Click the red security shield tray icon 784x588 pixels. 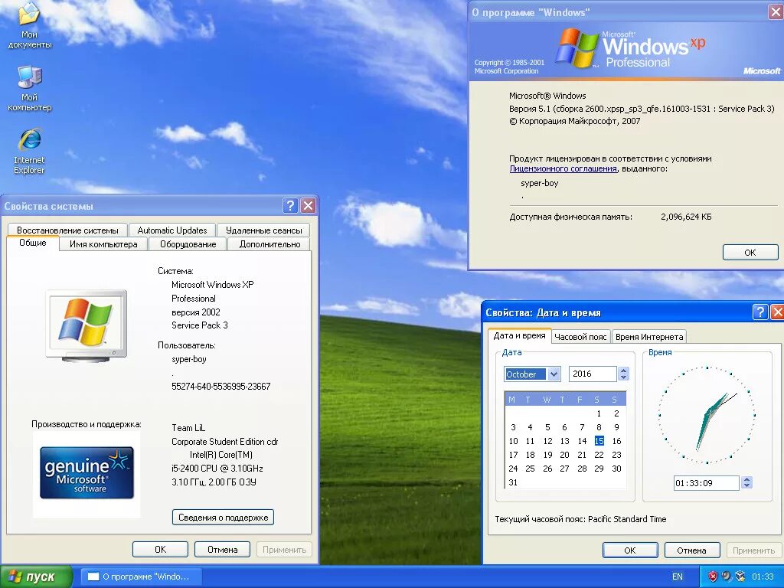click(x=713, y=577)
